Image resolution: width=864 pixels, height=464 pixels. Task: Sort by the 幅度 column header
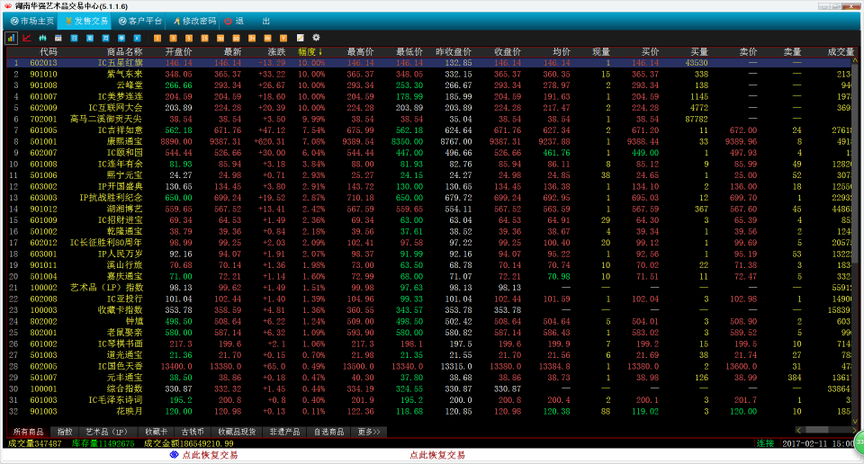310,52
